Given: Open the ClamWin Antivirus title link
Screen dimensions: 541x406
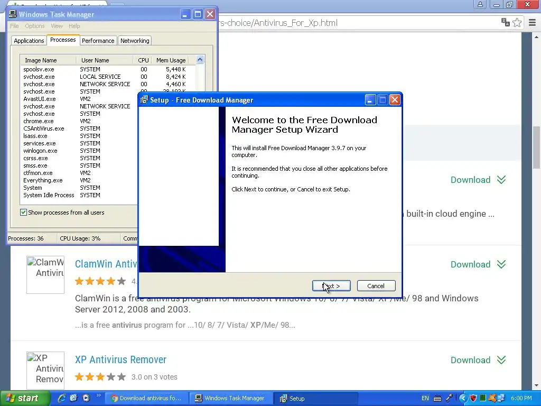Looking at the screenshot, I should coord(106,264).
